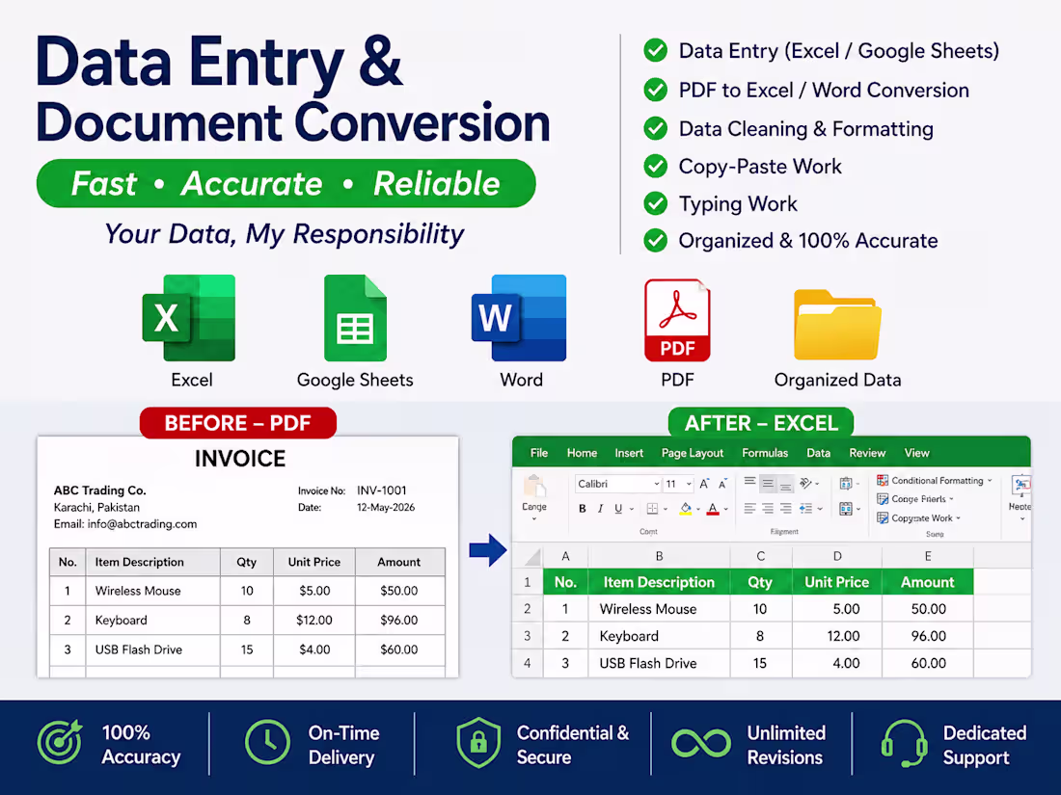This screenshot has height=795, width=1061.
Task: Toggle align right in ribbon
Action: click(x=785, y=509)
